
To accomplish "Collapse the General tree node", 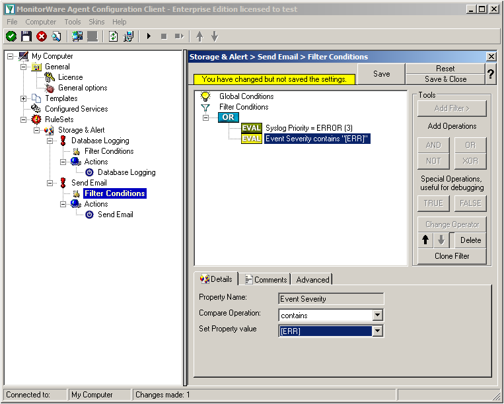I will click(23, 67).
